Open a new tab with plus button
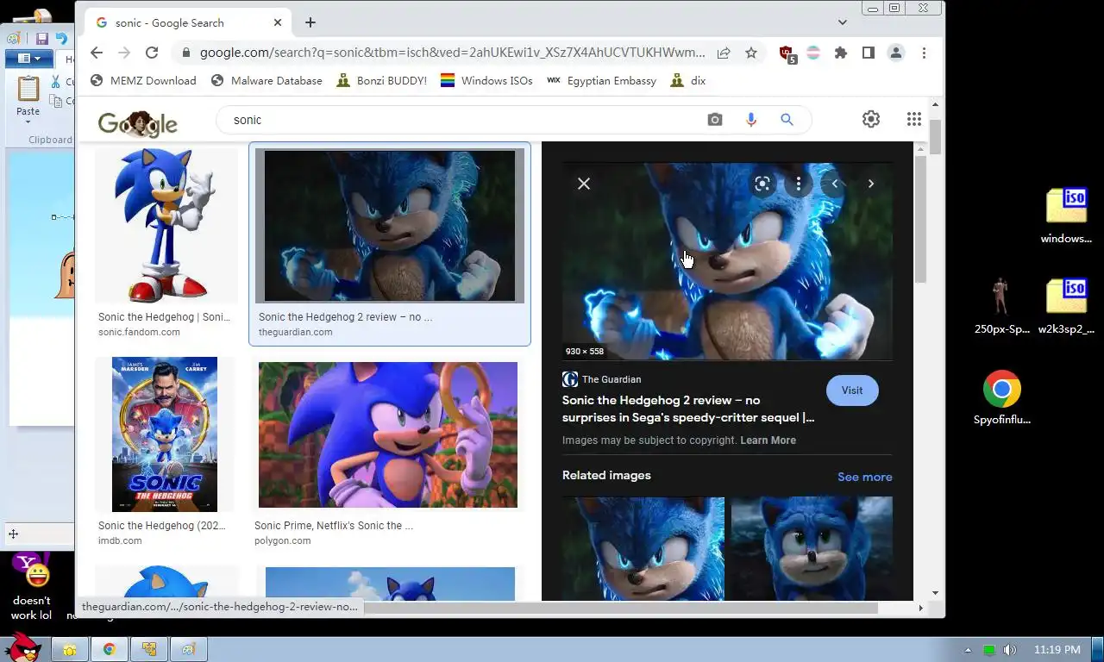1104x662 pixels. [310, 22]
